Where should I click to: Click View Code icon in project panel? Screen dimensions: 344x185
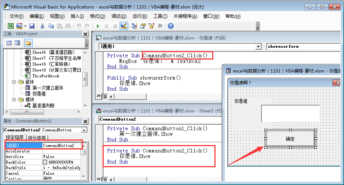click(9, 43)
